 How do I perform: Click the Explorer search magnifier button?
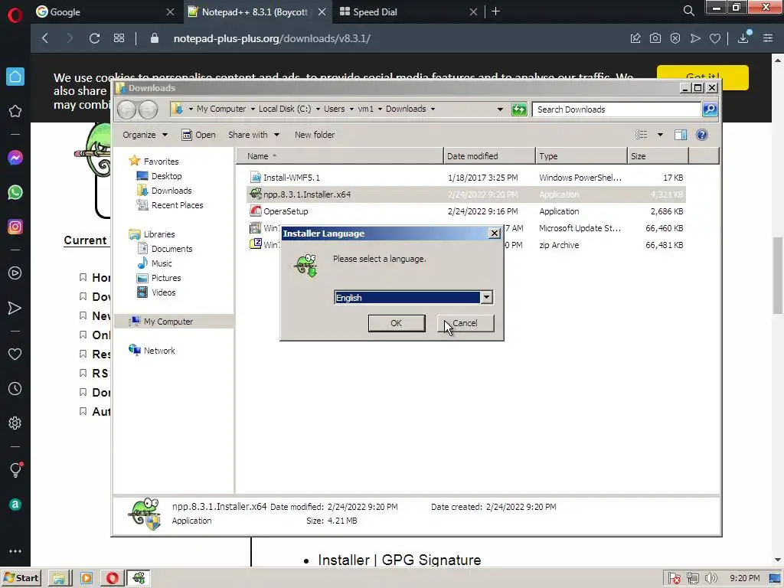pyautogui.click(x=710, y=109)
